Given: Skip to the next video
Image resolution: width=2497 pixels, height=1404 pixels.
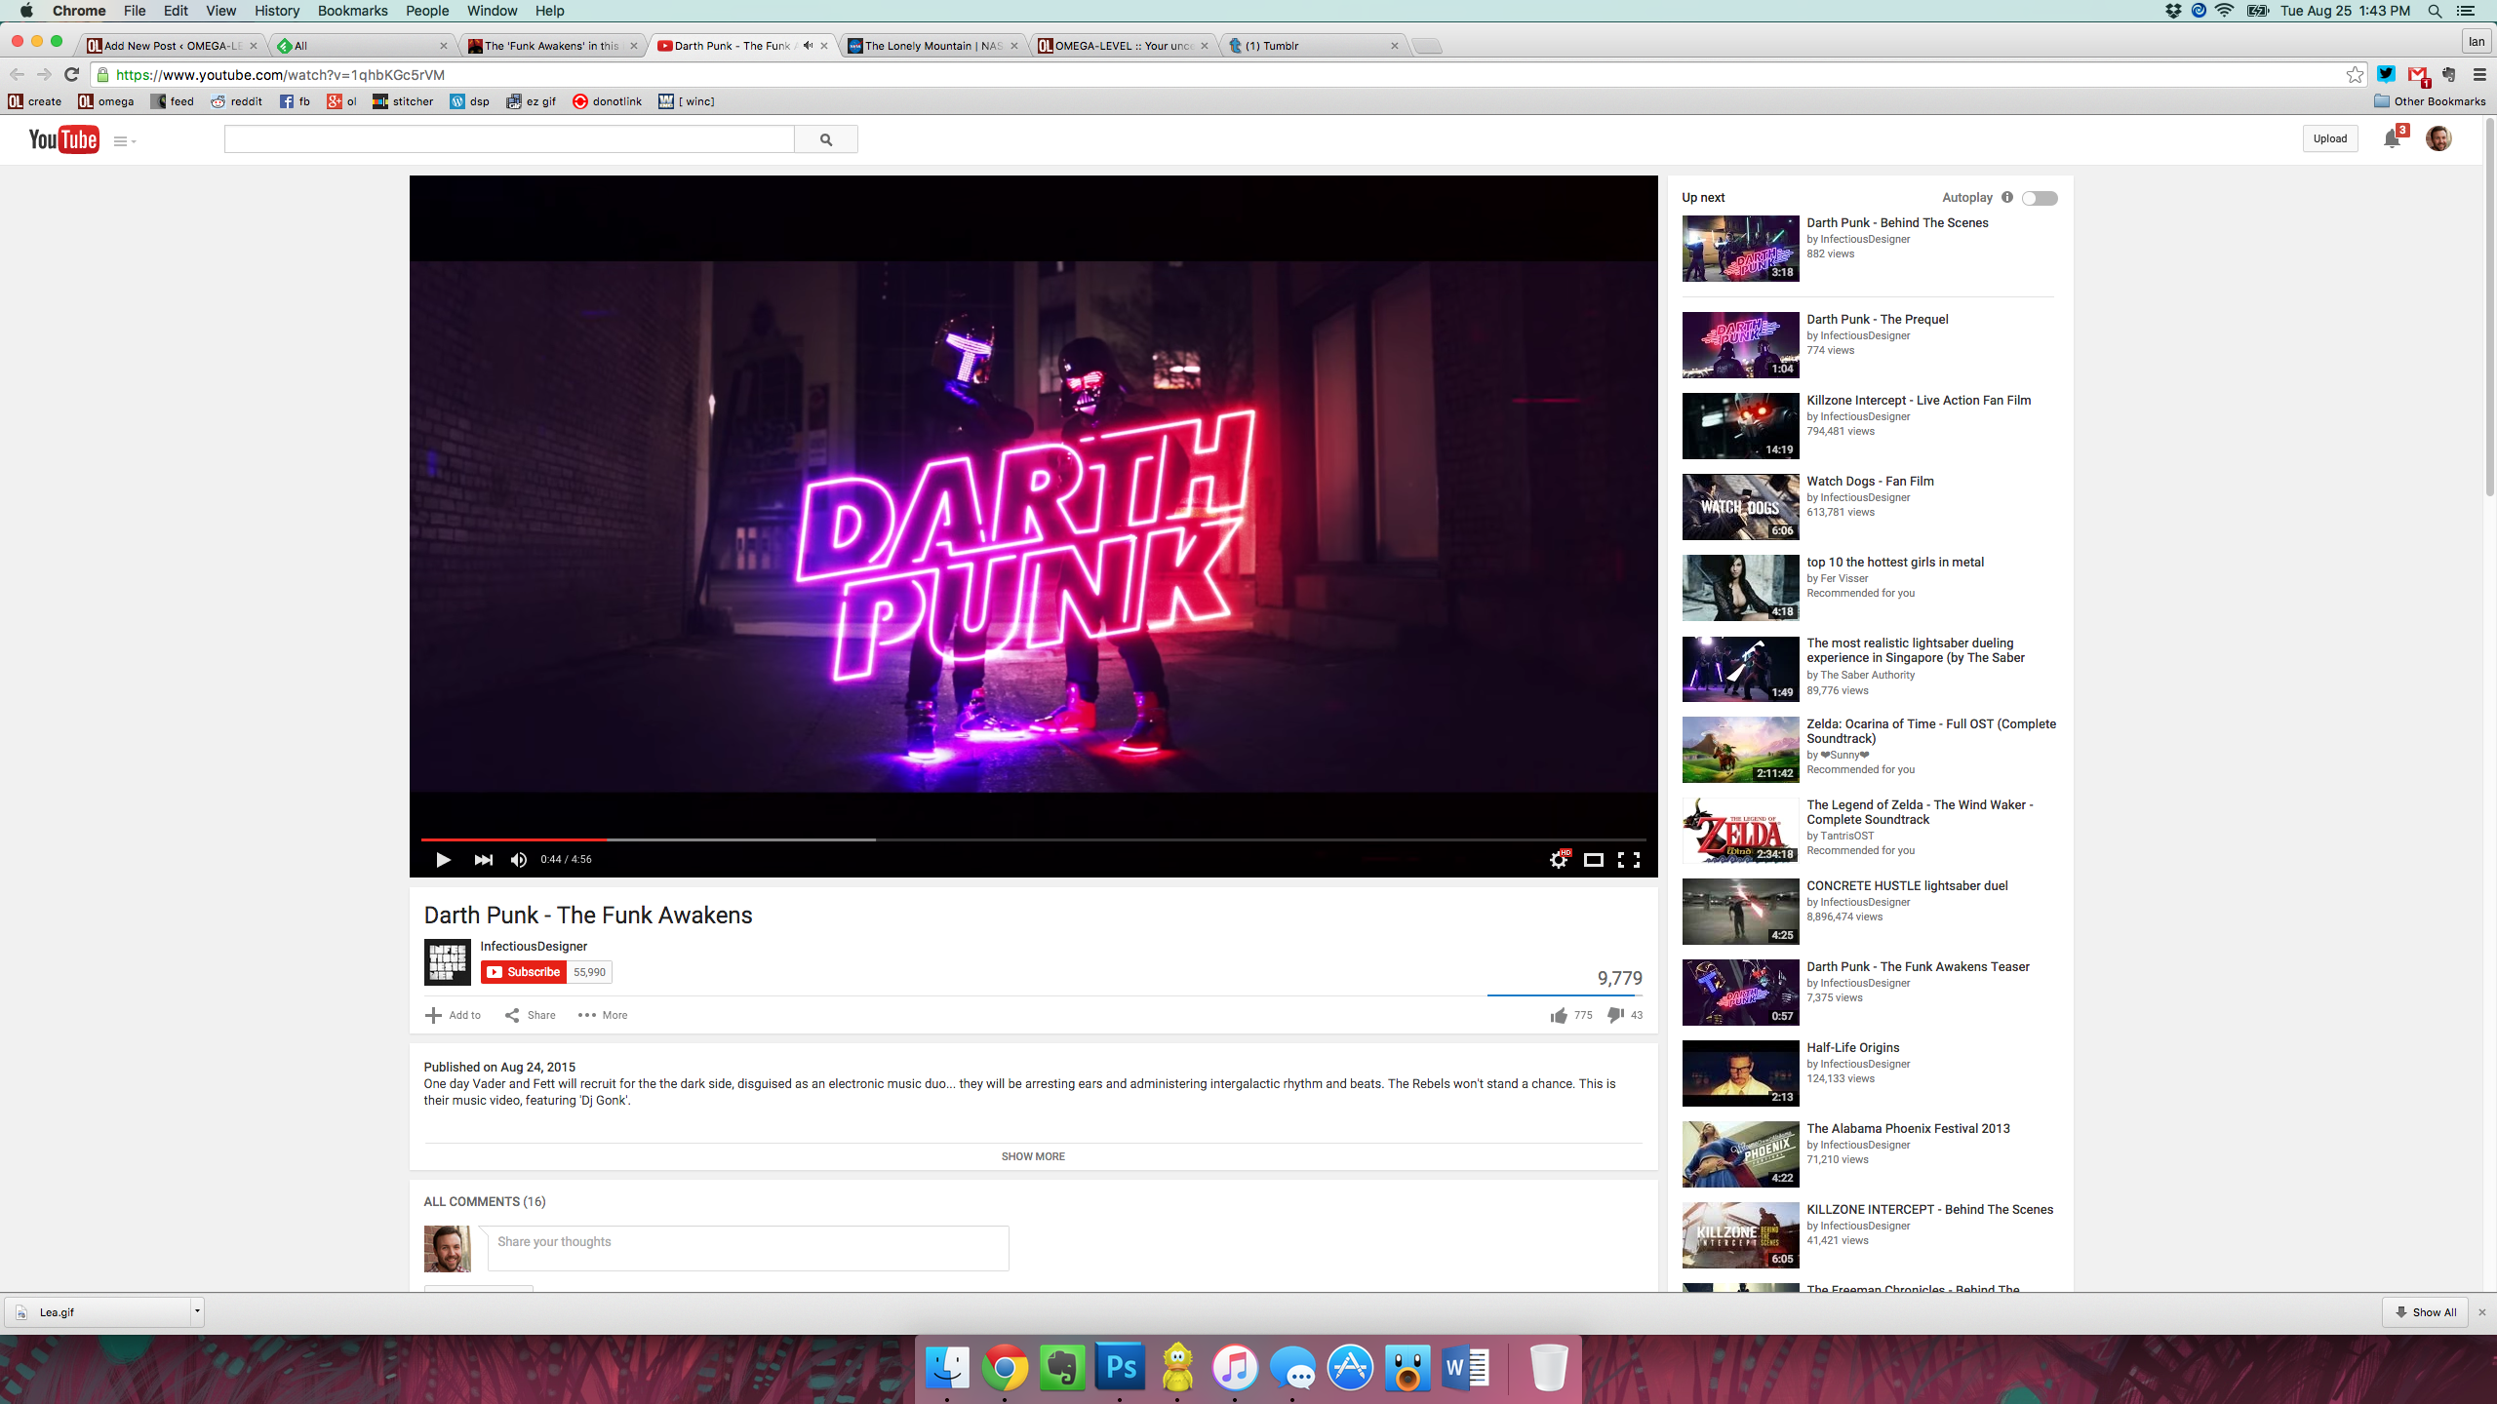Looking at the screenshot, I should point(483,859).
